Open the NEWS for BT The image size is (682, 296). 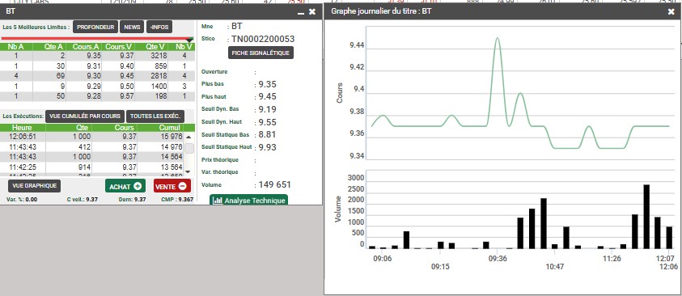point(132,27)
